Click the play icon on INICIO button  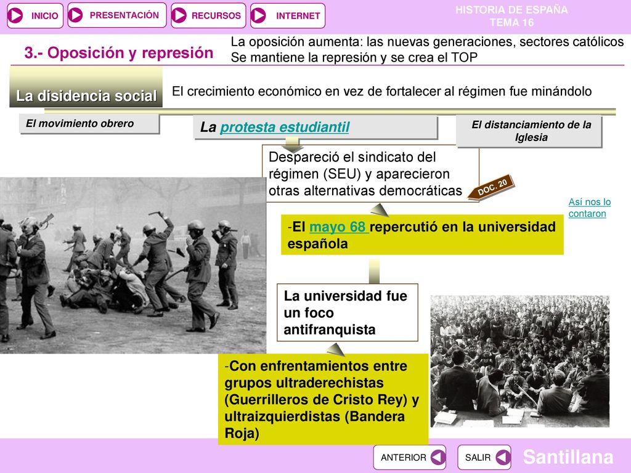coord(15,15)
